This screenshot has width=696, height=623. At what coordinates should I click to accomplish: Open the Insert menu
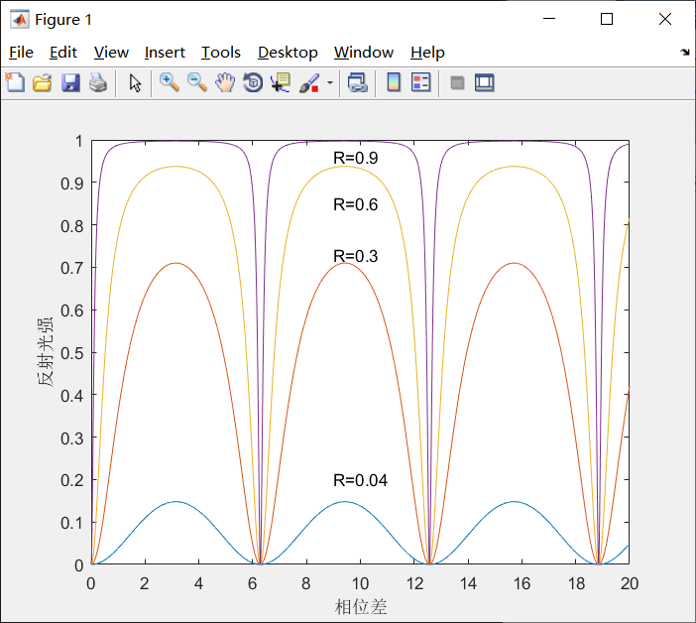165,53
